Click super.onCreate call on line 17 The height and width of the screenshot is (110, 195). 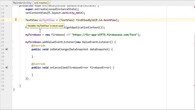(x=52, y=9)
